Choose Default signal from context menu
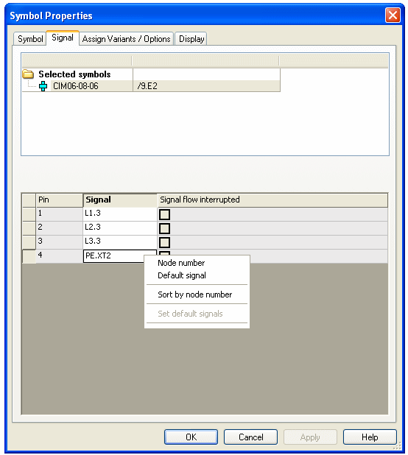The height and width of the screenshot is (455, 408). pos(182,275)
